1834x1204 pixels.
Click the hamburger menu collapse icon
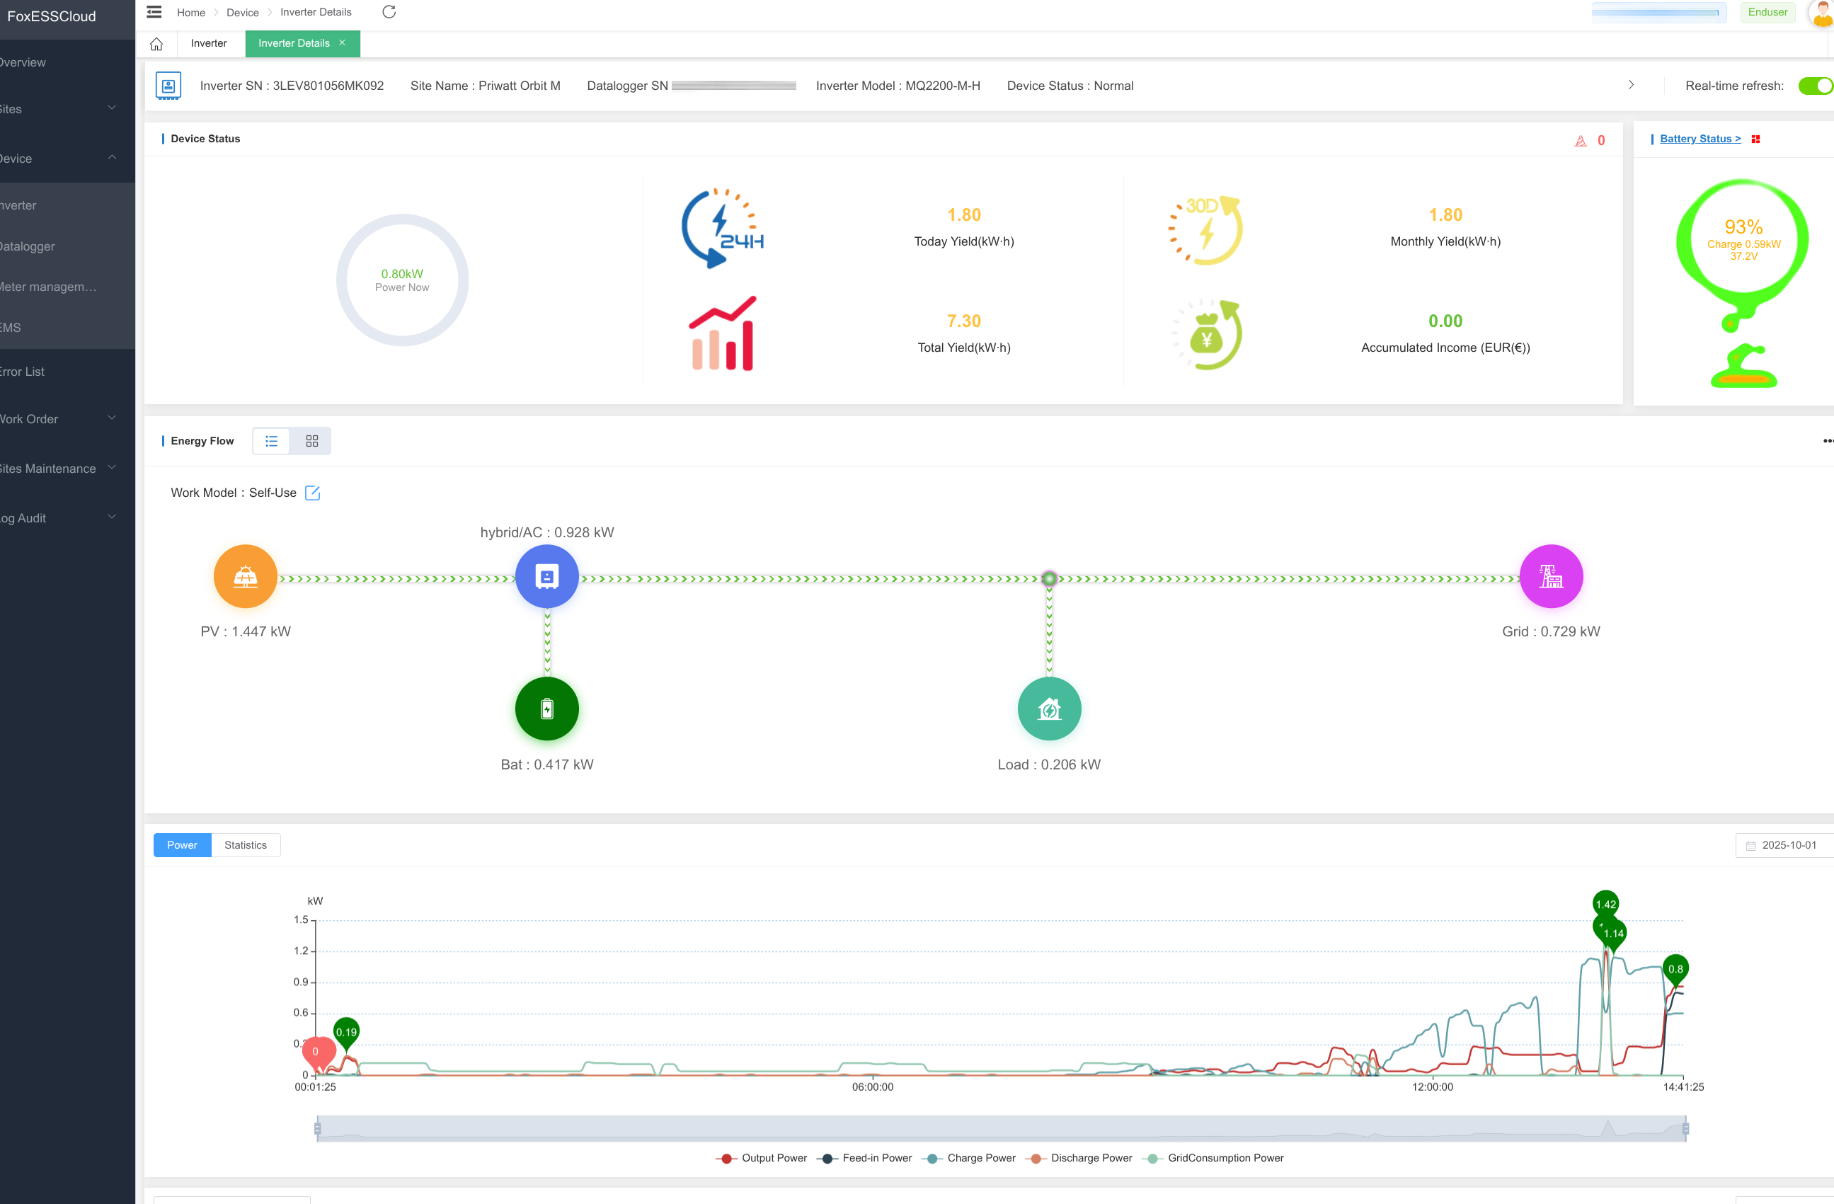click(154, 11)
